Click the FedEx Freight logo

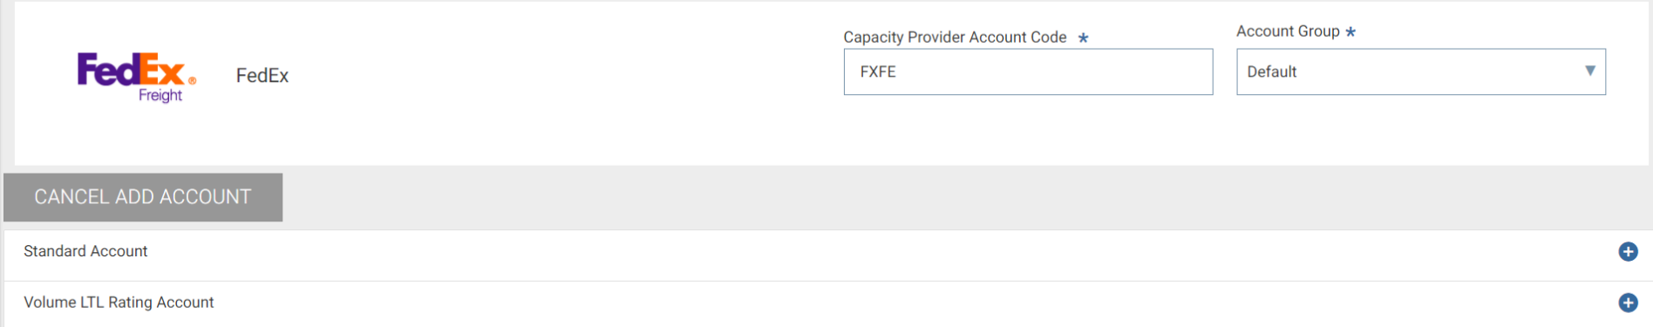[x=137, y=78]
